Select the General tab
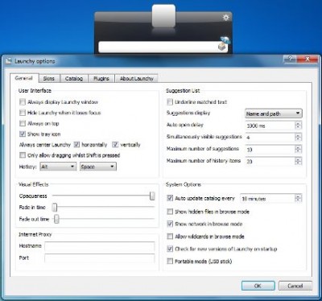Image resolution: width=322 pixels, height=301 pixels. 24,78
